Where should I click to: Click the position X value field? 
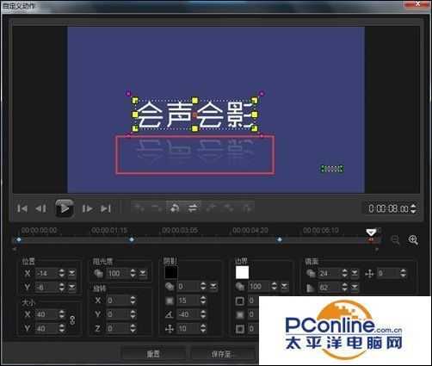[x=46, y=273]
